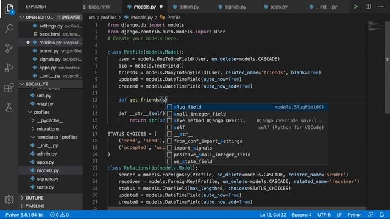Click src in breadcrumb
Image resolution: width=390 pixels, height=219 pixels.
tap(92, 18)
